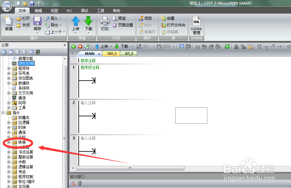The height and width of the screenshot is (188, 291).
Task: Expand the 位逻辑 instruction folder
Action: (9, 122)
